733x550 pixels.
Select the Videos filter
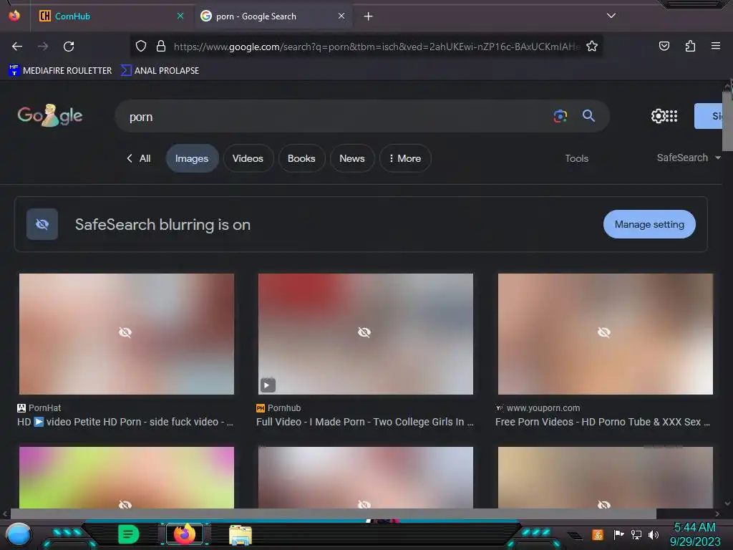pyautogui.click(x=248, y=158)
